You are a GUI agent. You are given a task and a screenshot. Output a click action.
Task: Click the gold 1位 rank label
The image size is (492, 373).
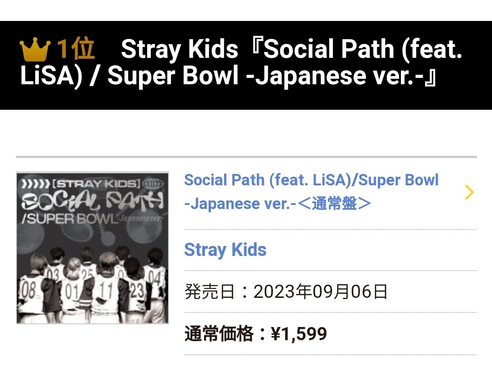pyautogui.click(x=76, y=49)
